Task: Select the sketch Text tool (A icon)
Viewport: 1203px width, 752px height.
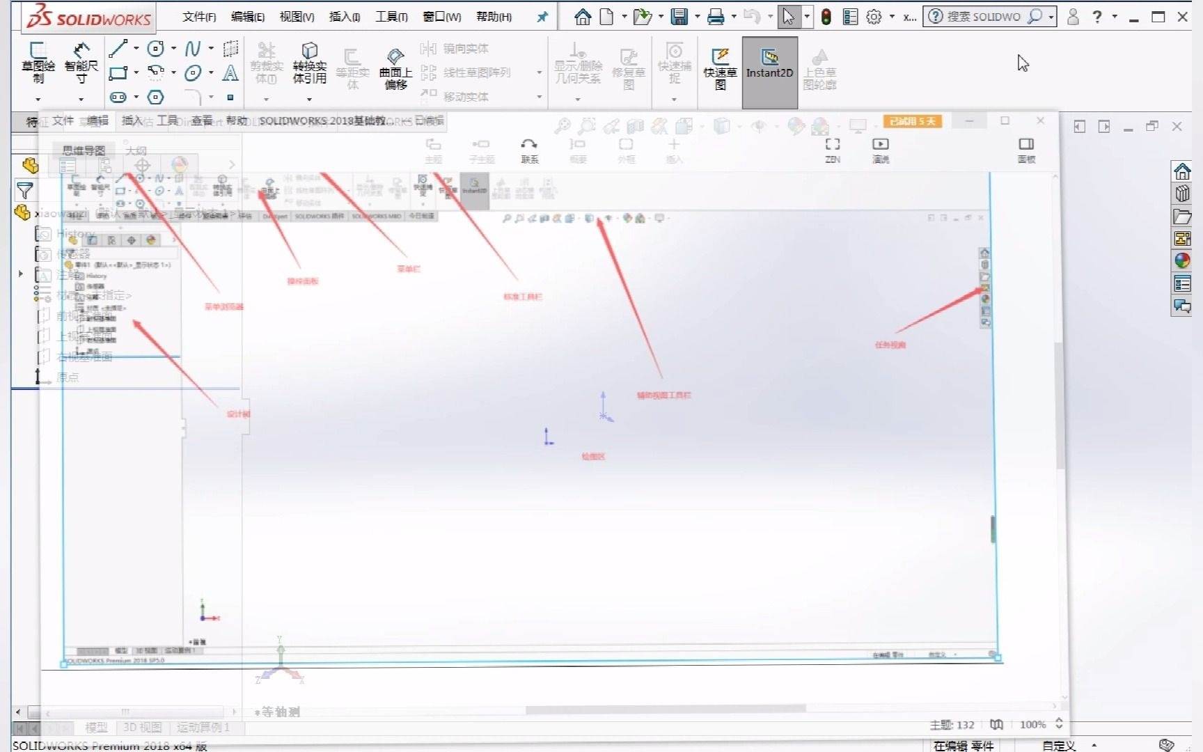Action: point(230,73)
